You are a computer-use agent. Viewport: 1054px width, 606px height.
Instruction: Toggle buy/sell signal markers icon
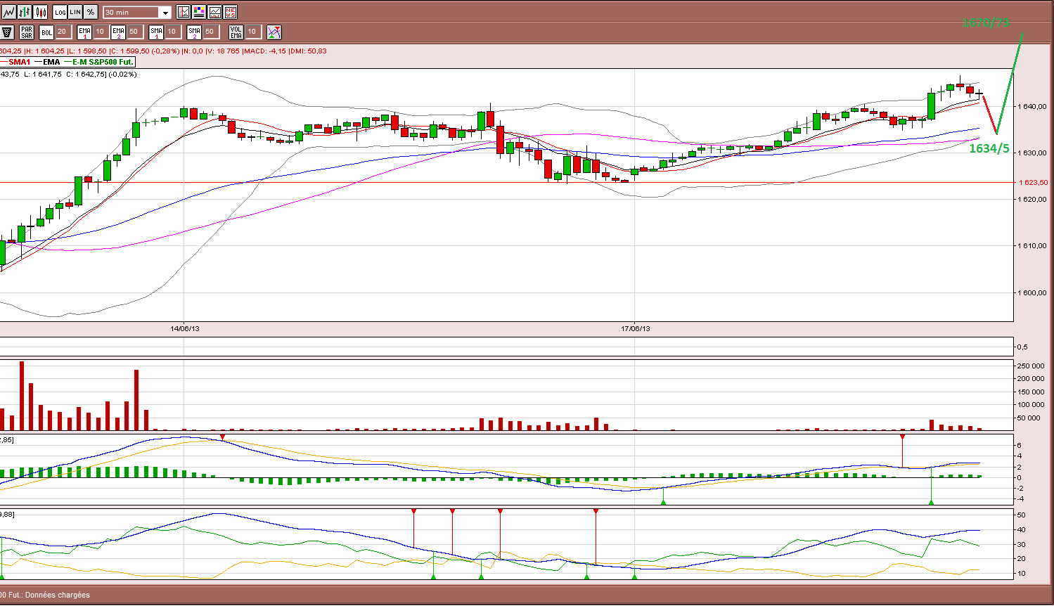pyautogui.click(x=274, y=32)
